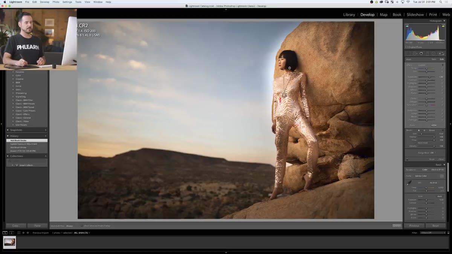Collapse the History panel
452x254 pixels.
[x=8, y=136]
